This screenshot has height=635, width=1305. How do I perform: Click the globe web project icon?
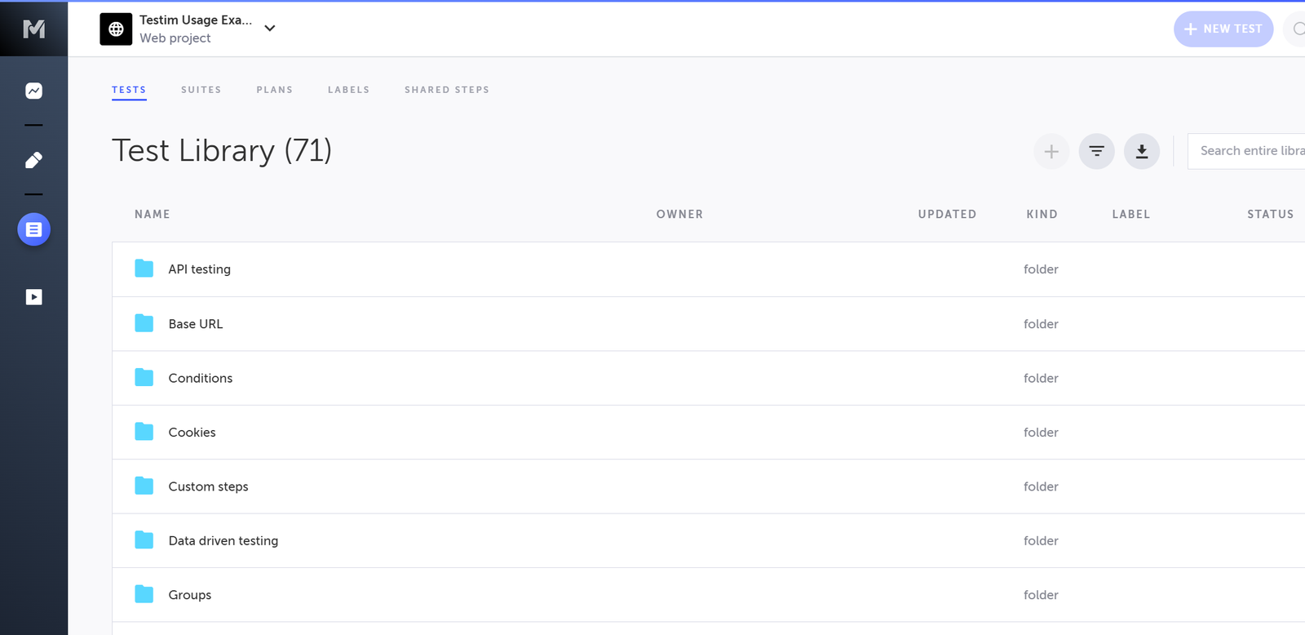pos(116,29)
